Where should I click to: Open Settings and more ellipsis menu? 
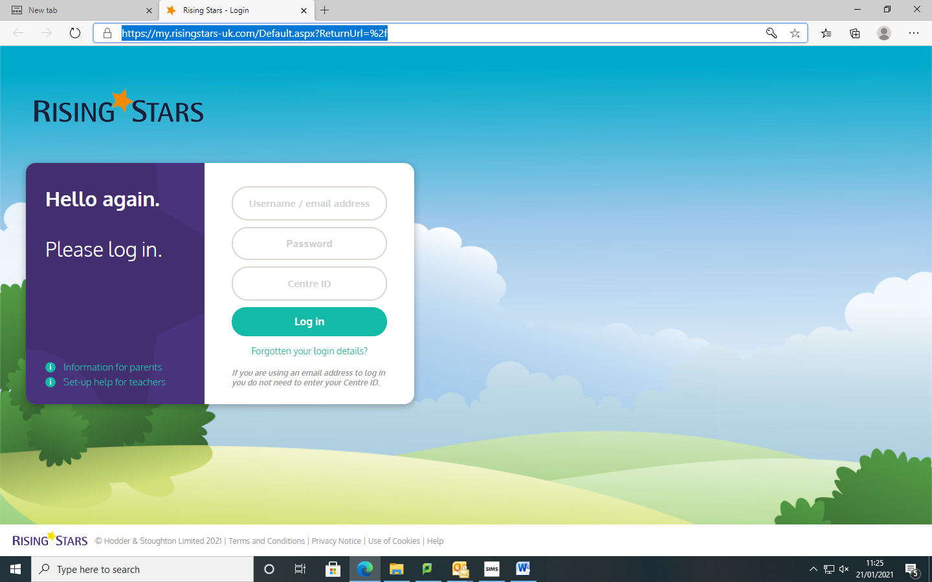(914, 33)
